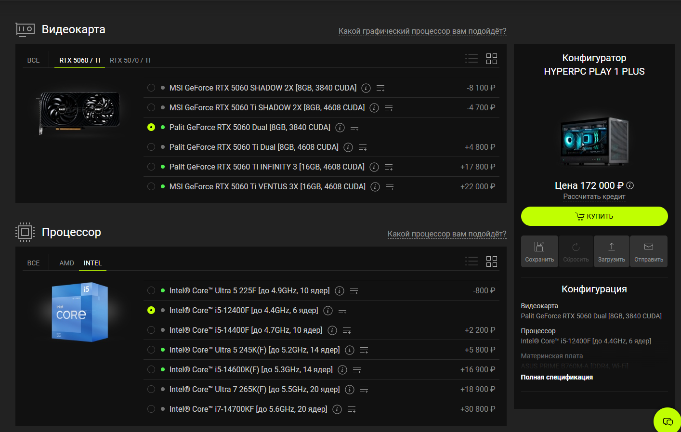Select Intel Core i5-14400F radio button
The width and height of the screenshot is (681, 432).
click(151, 330)
